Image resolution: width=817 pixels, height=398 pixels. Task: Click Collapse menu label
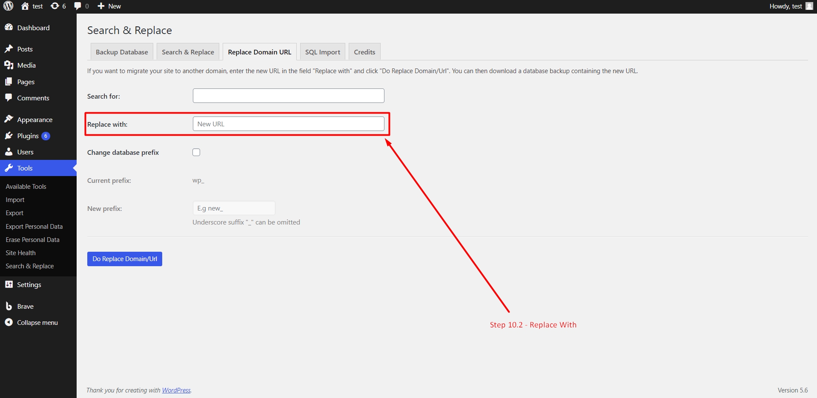37,322
